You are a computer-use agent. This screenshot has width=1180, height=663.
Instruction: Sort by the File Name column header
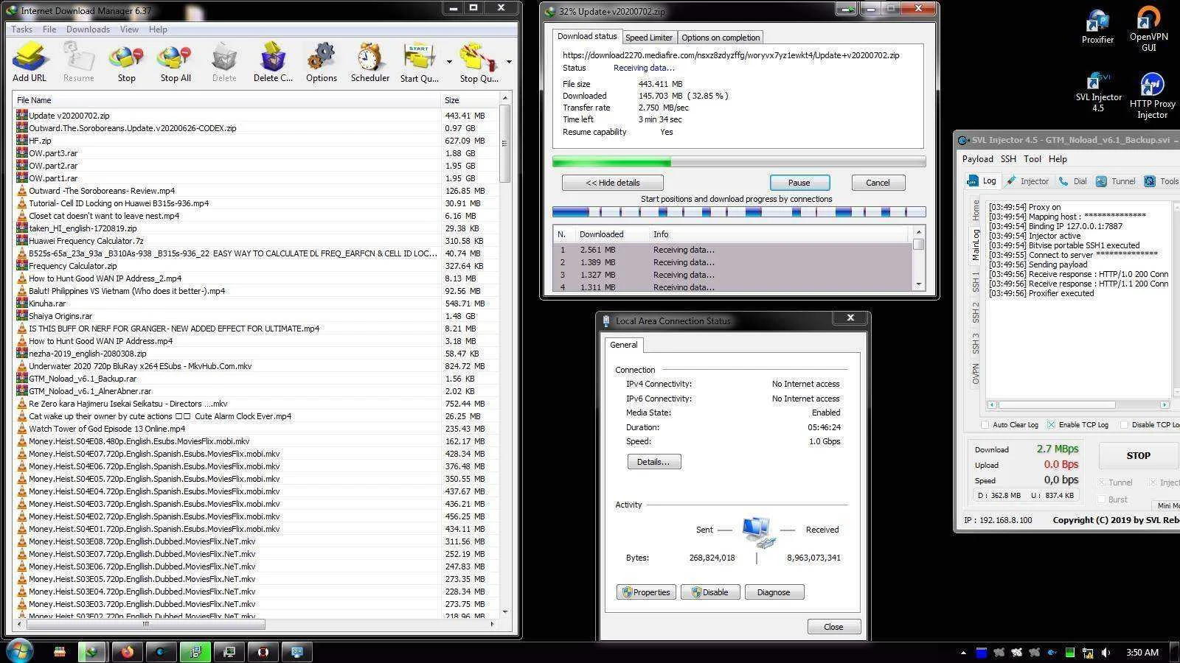pyautogui.click(x=227, y=100)
